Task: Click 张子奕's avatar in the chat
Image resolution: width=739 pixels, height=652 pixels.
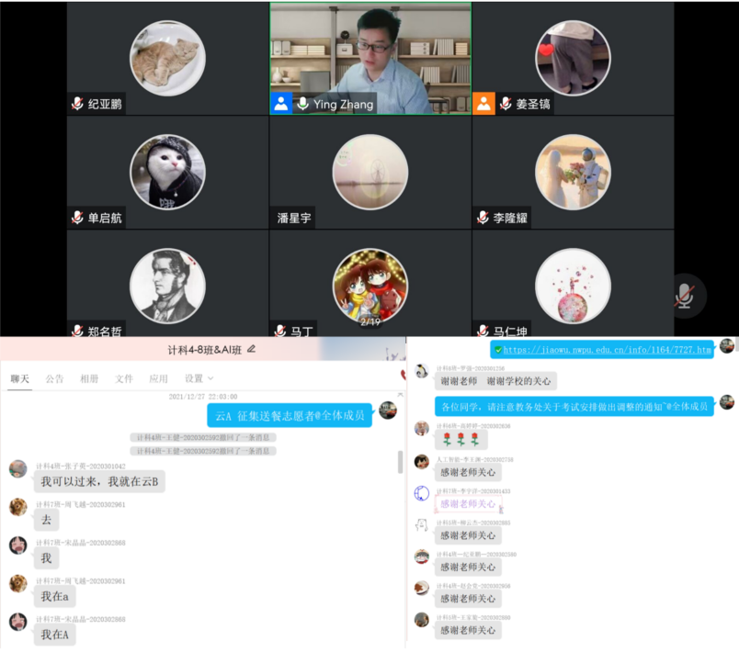Action: click(x=18, y=469)
